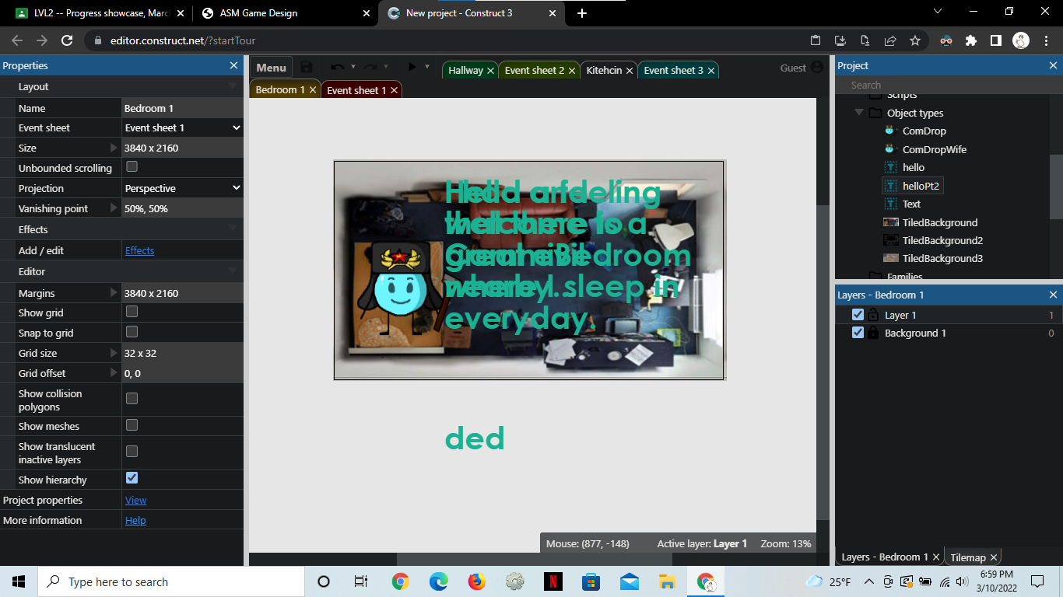Expand the Grid size property arrow
The image size is (1063, 597).
coord(114,353)
